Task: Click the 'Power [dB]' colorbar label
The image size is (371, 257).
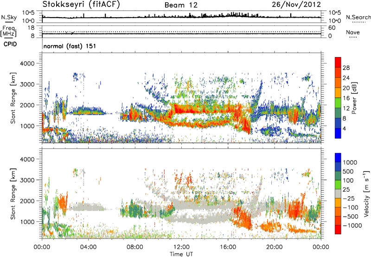Action: pos(354,98)
